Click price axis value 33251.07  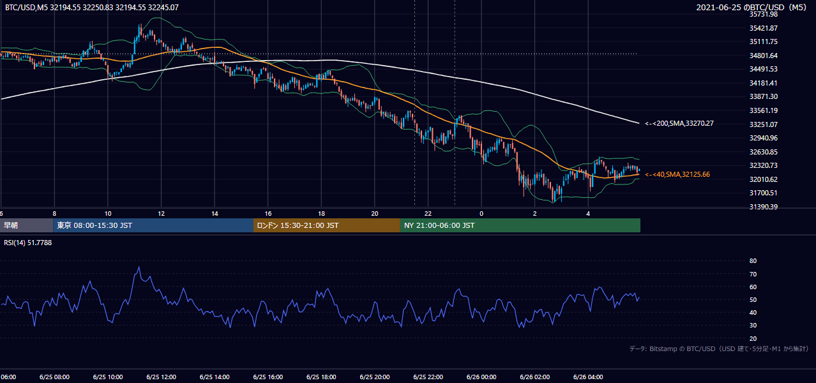tap(763, 124)
